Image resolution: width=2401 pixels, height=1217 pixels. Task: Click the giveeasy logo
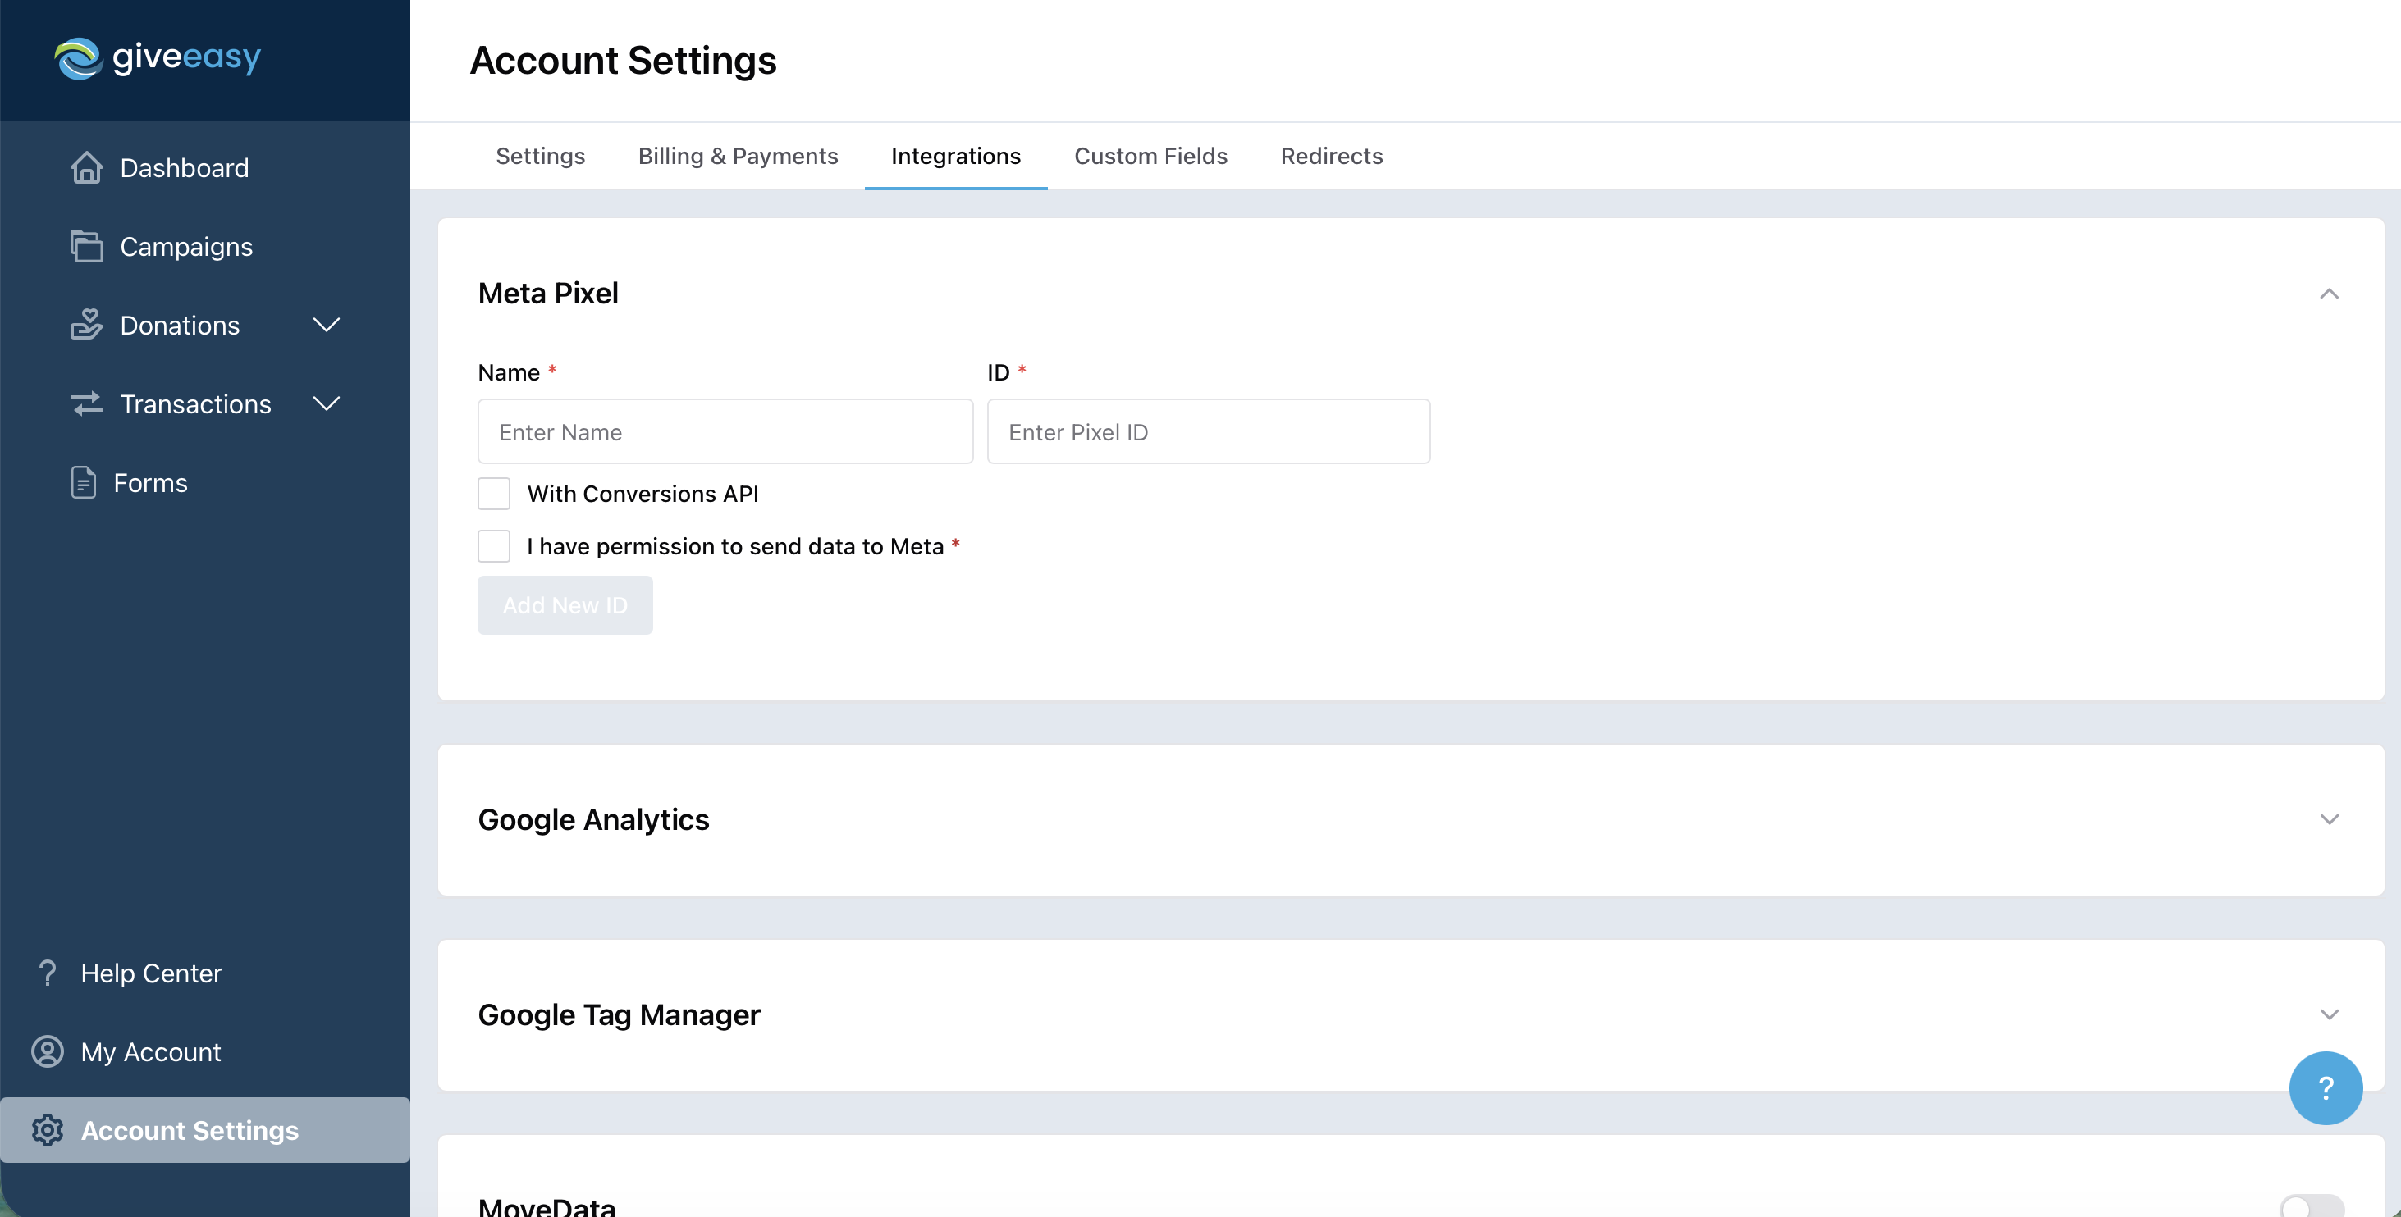(x=157, y=57)
